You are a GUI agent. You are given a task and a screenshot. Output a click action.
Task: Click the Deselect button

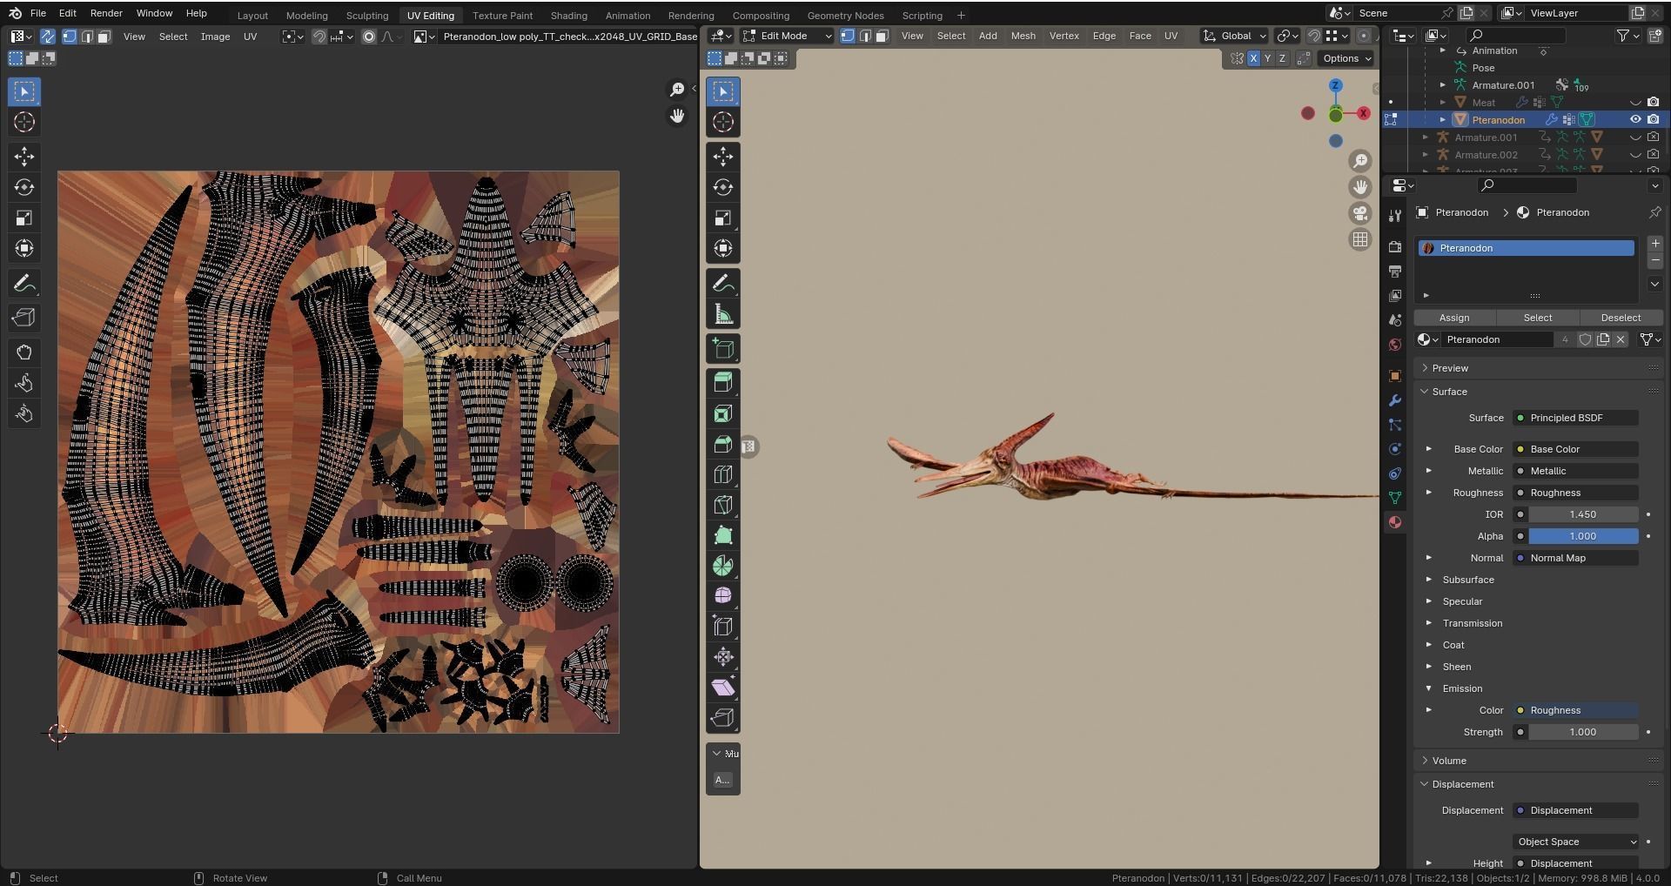(1621, 318)
